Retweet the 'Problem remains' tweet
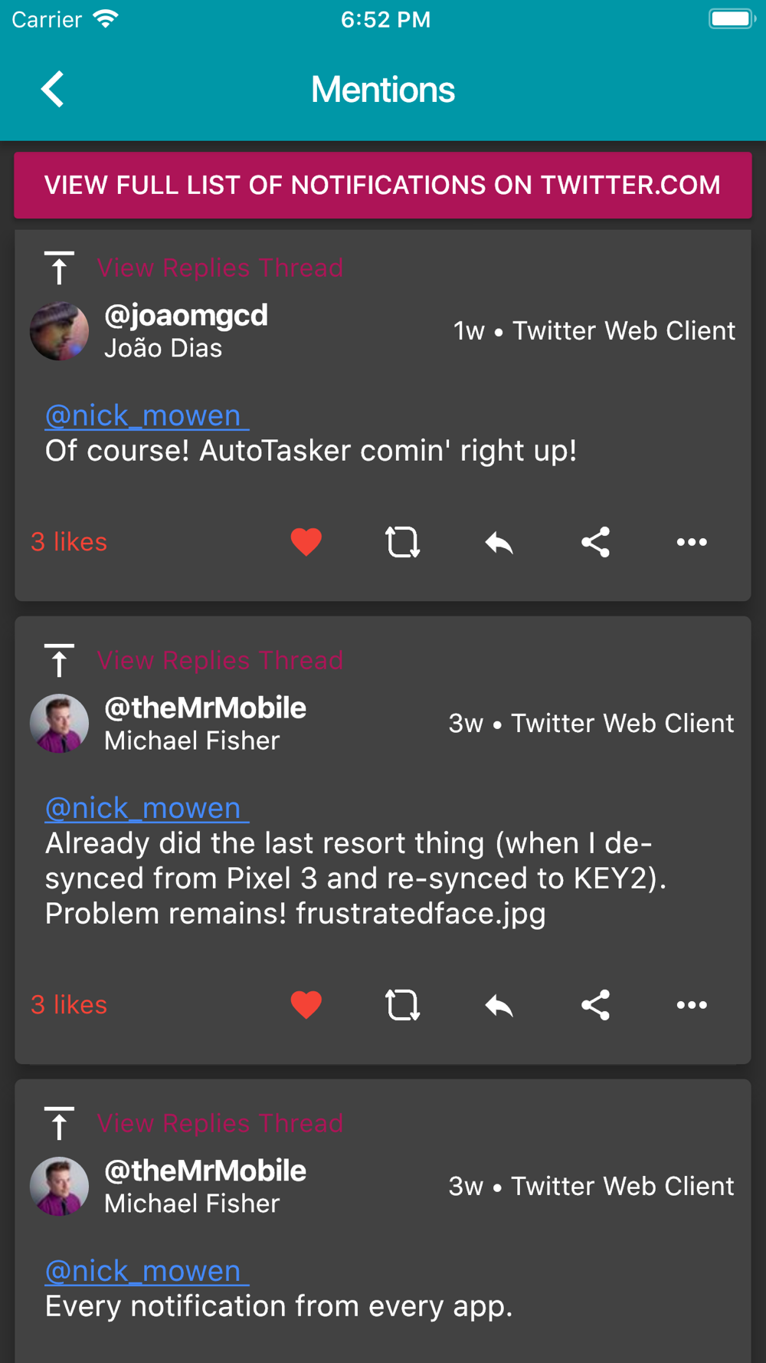The height and width of the screenshot is (1363, 766). [402, 1005]
